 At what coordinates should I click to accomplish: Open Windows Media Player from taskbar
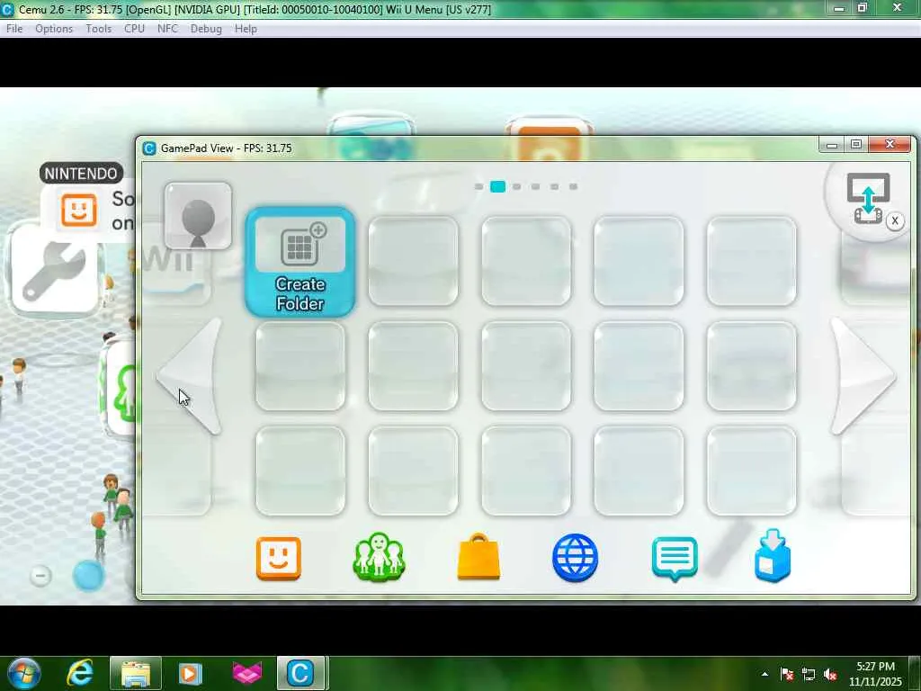[190, 673]
